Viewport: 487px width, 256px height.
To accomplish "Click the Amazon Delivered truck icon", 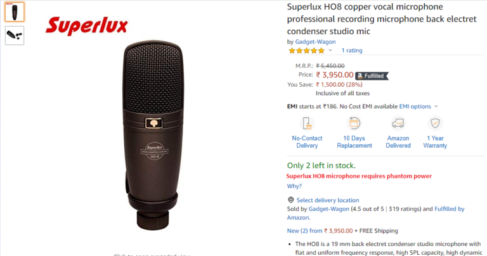I will (x=398, y=123).
